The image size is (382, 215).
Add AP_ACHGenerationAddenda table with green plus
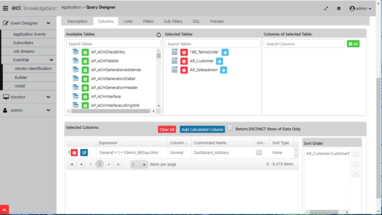coord(85,70)
